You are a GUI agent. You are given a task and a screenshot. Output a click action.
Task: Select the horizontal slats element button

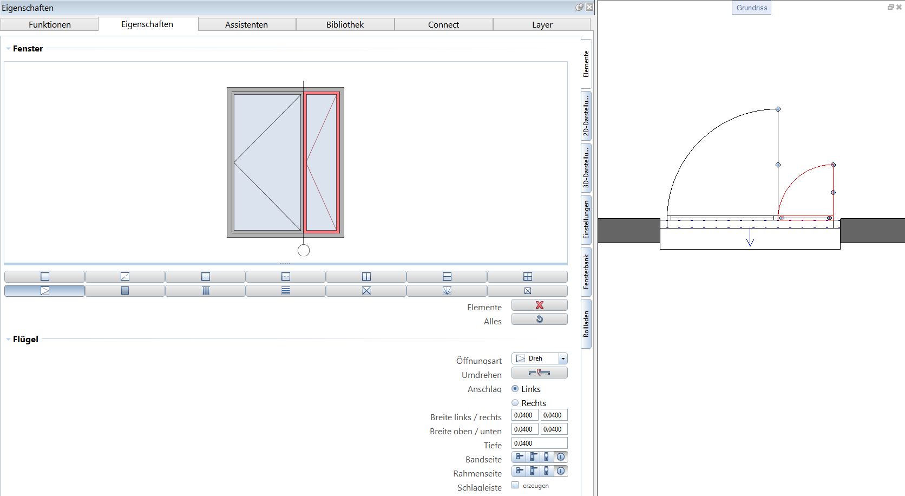(x=286, y=291)
